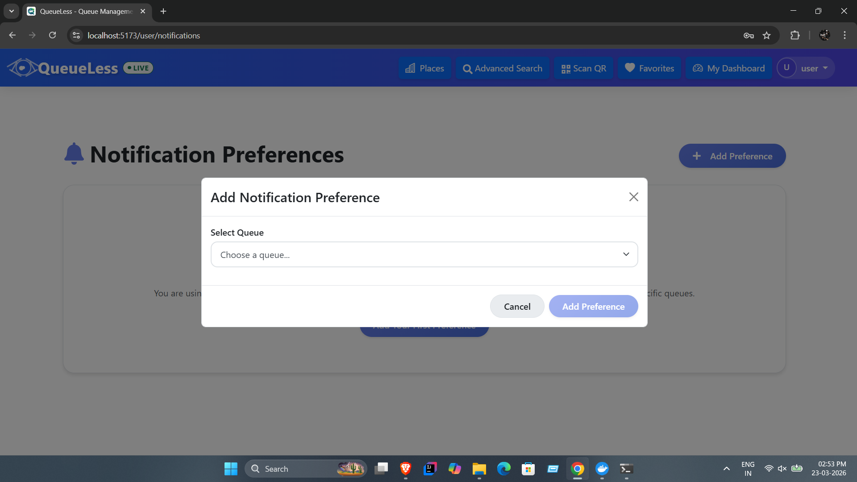This screenshot has width=857, height=482.
Task: Open the Chrome three-dot menu
Action: click(x=845, y=35)
